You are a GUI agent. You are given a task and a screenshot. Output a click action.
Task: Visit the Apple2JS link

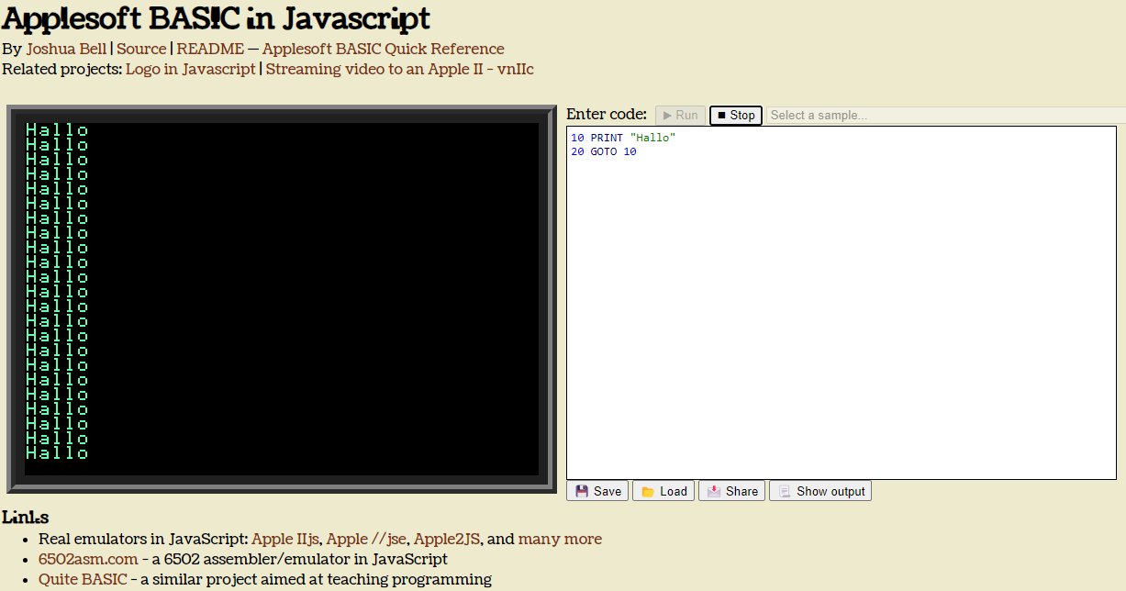(x=449, y=539)
